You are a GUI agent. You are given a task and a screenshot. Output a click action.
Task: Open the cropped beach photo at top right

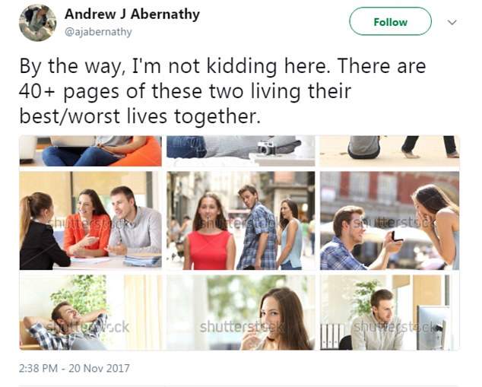(x=389, y=151)
